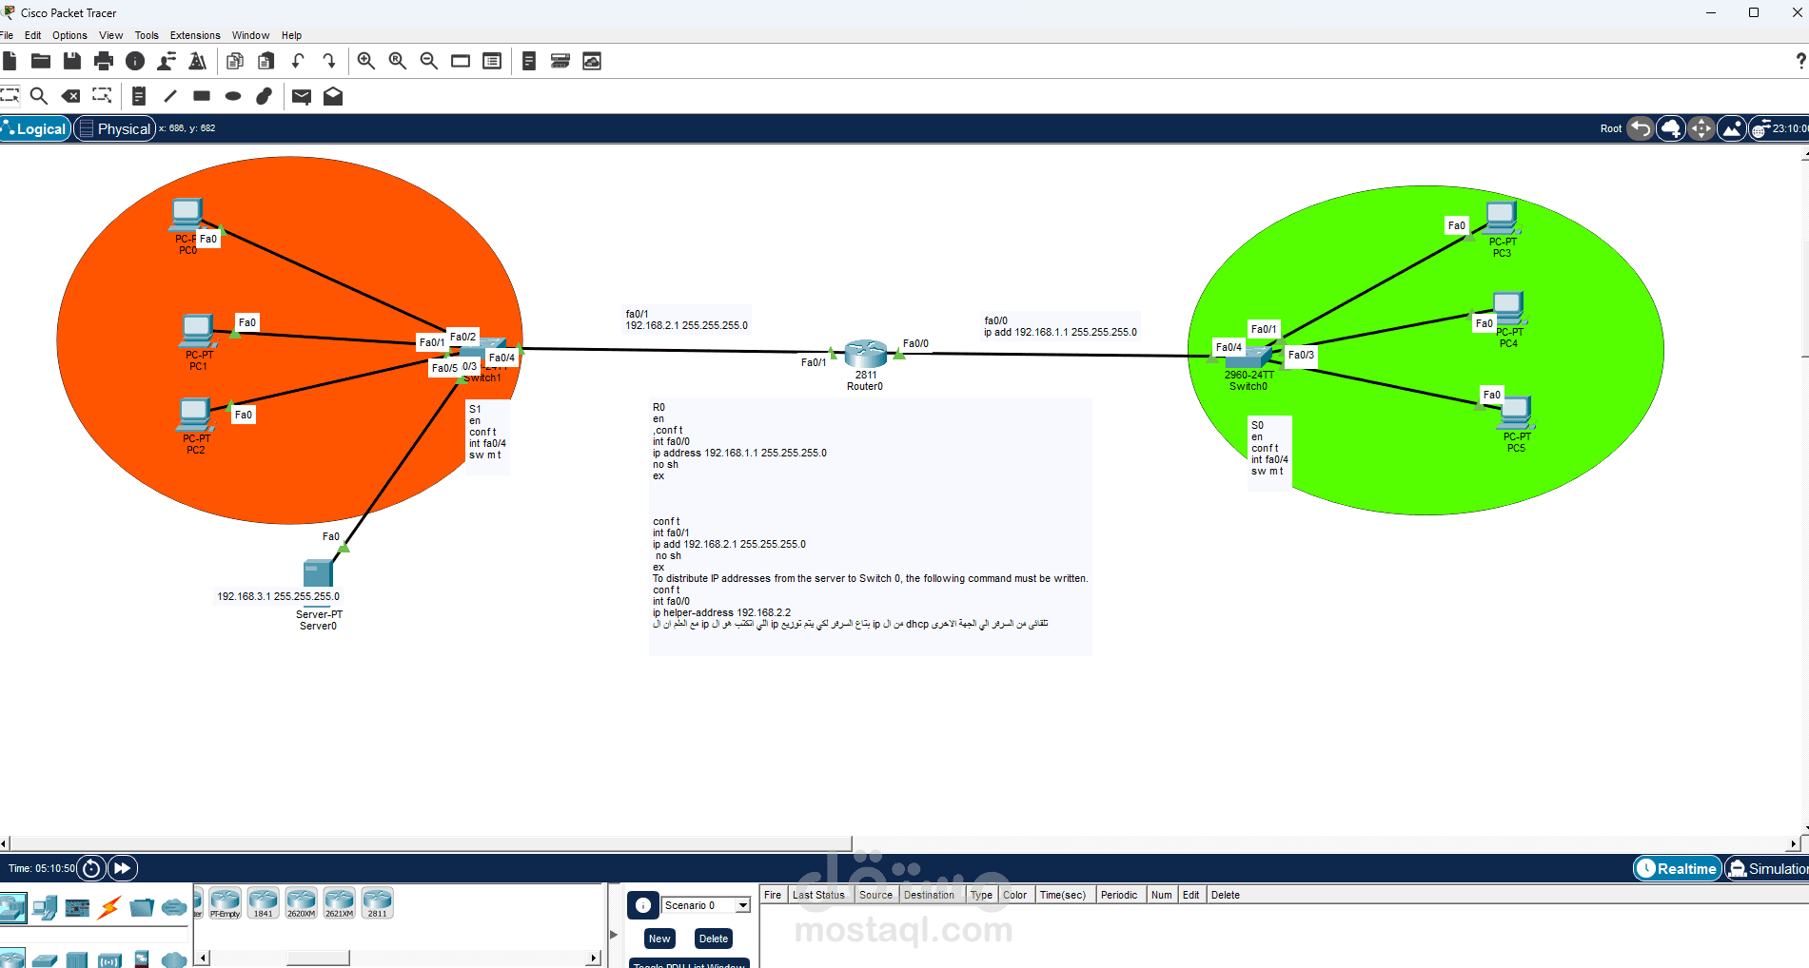The image size is (1809, 968).
Task: Create a New Cluster with cloud icon
Action: click(1671, 128)
